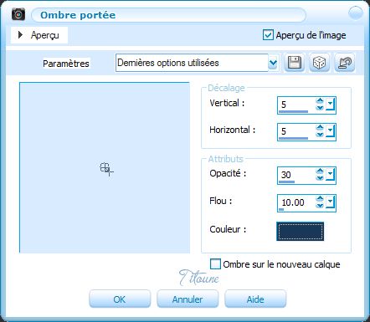Open the Horizontal value slider popup
This screenshot has width=370, height=322.
point(330,131)
